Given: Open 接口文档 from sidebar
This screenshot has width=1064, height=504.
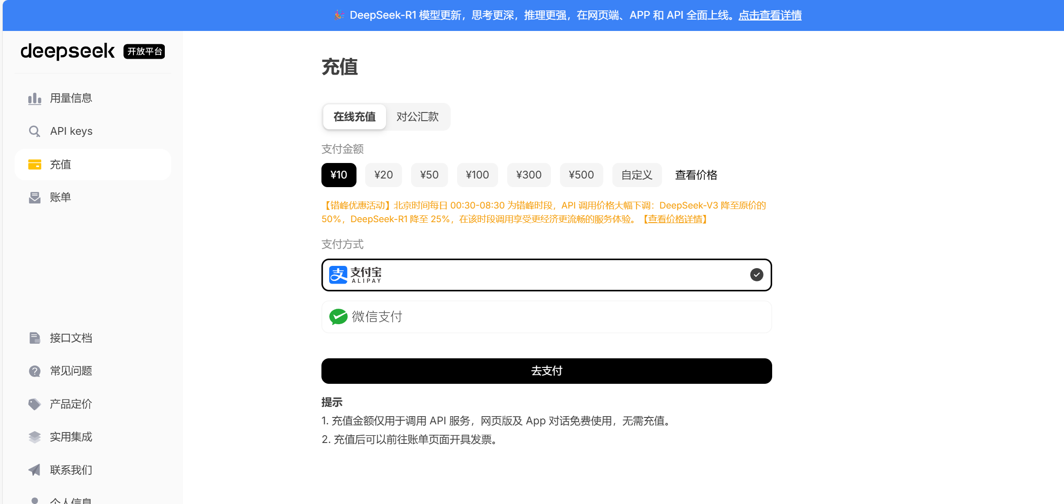Looking at the screenshot, I should pos(93,338).
